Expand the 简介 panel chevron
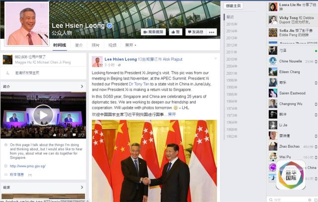This screenshot has width=318, height=202. click(82, 87)
